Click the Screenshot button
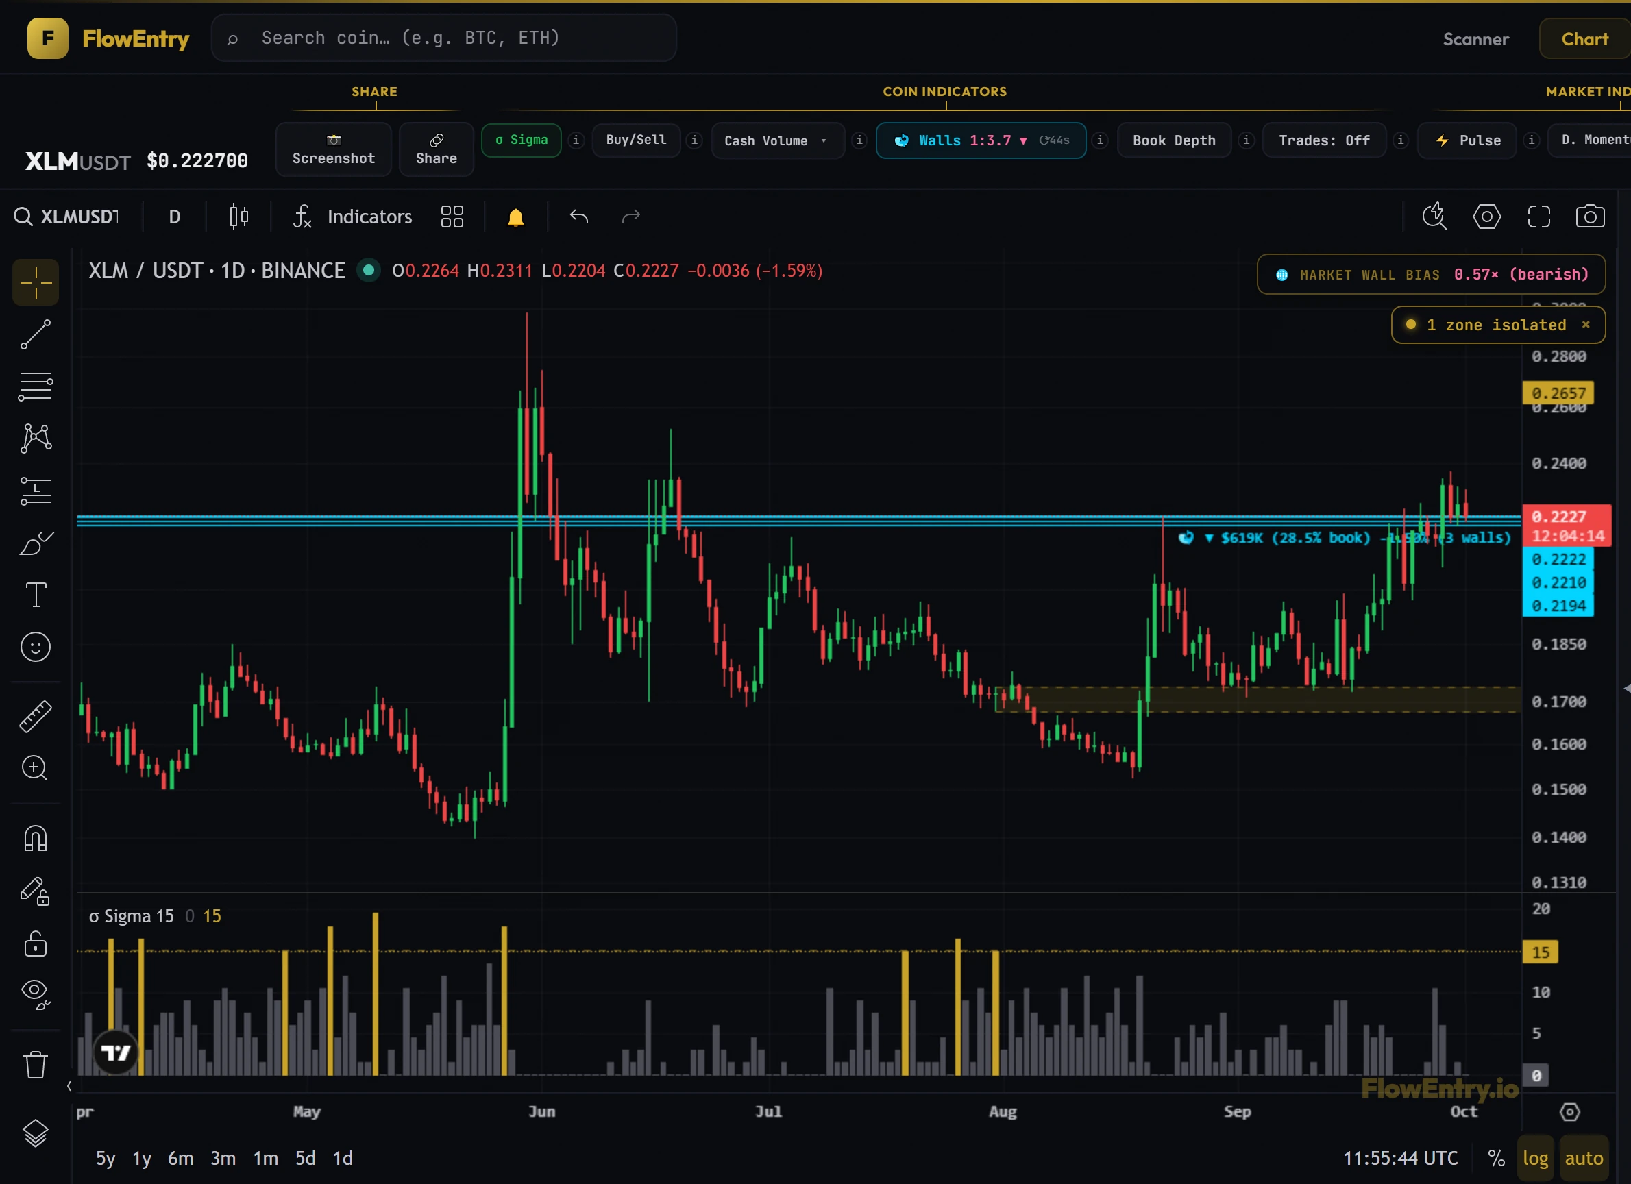 (x=334, y=149)
